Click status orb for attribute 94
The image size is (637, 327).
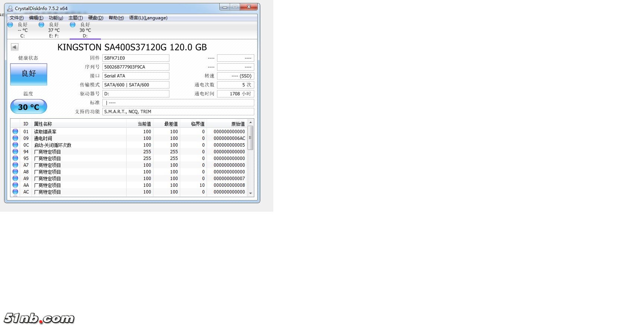click(15, 151)
